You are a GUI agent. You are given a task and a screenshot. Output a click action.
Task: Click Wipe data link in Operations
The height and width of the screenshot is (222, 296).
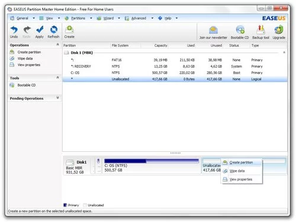click(25, 58)
